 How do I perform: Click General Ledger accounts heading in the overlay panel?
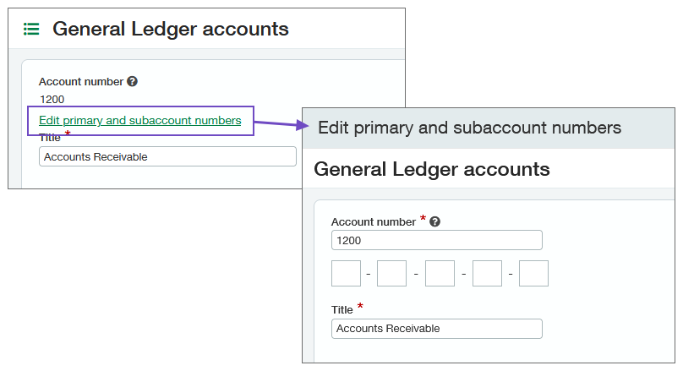431,170
